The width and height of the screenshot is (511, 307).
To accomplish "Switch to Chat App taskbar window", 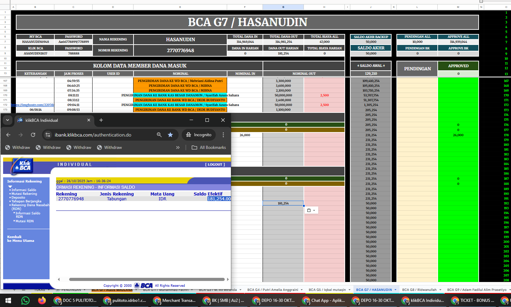I will [x=323, y=300].
